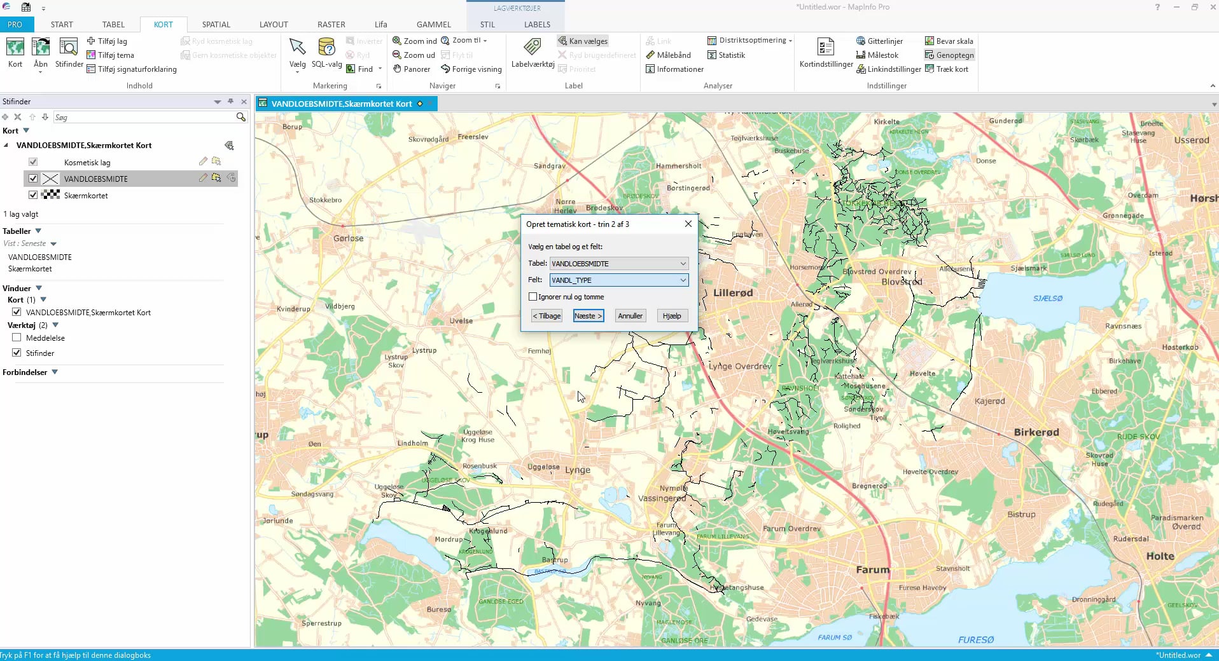Screen dimensions: 1219x661
Task: Click the VANDLOEBSMIDTE line style swatch
Action: pos(50,179)
